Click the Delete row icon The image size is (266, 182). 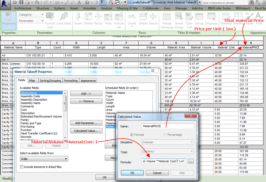143,17
